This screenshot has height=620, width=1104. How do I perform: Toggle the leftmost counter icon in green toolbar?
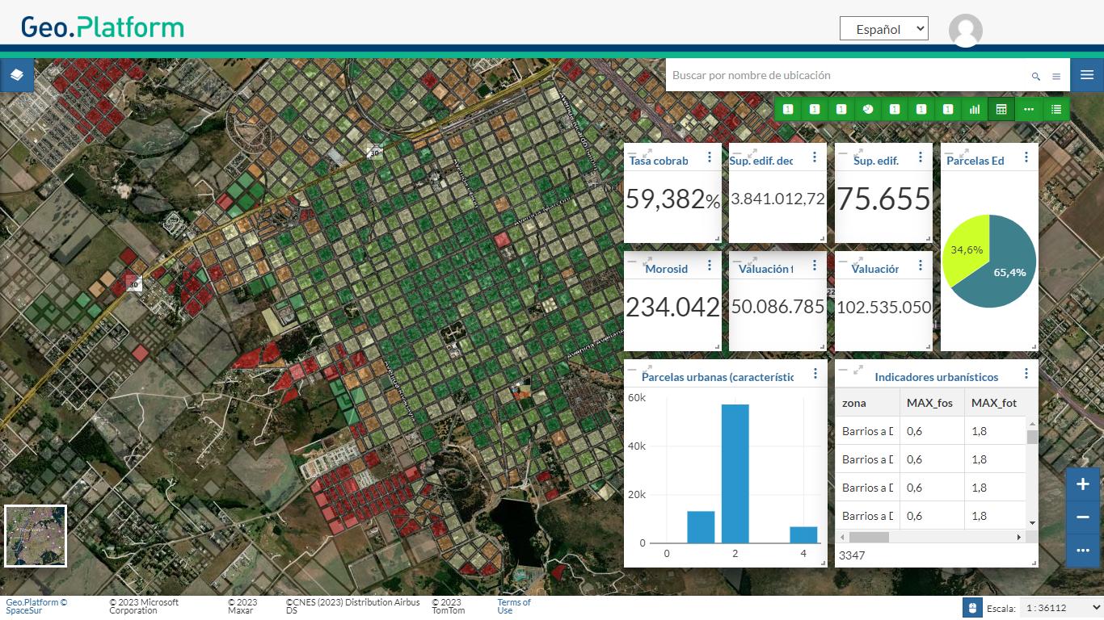[788, 109]
